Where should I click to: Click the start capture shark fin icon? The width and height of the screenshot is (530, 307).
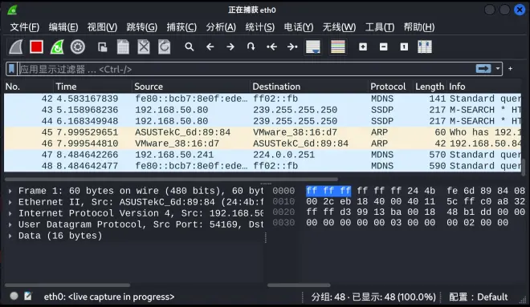[16, 47]
